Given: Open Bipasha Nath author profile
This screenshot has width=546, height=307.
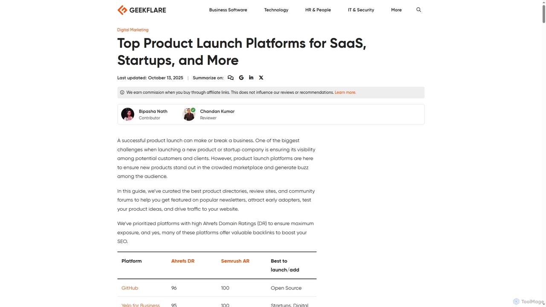Looking at the screenshot, I should pyautogui.click(x=153, y=111).
